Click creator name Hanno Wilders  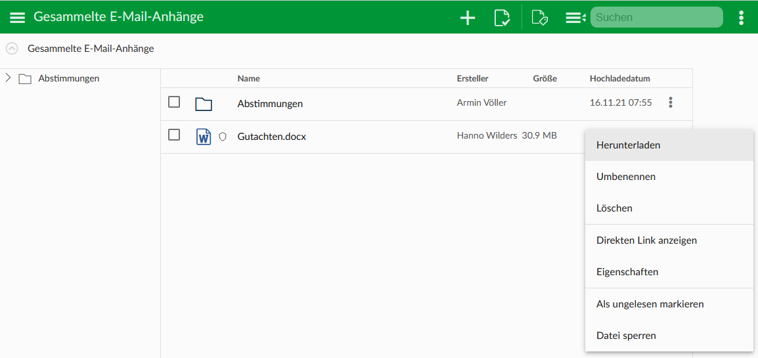487,136
